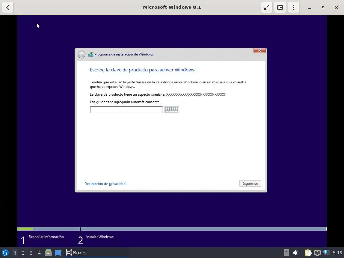
Task: Click the show desktop panel icon
Action: coord(58,253)
